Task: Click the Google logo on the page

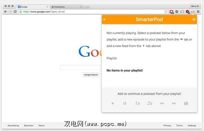Action: point(90,51)
